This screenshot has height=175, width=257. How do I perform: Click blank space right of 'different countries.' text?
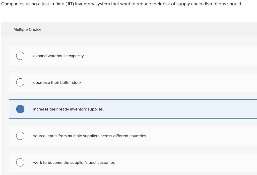click(x=201, y=136)
